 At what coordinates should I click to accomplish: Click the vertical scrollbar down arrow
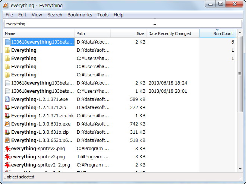[240, 169]
